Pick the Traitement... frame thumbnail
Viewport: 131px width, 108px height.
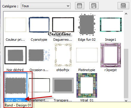pyautogui.click(x=39, y=85)
